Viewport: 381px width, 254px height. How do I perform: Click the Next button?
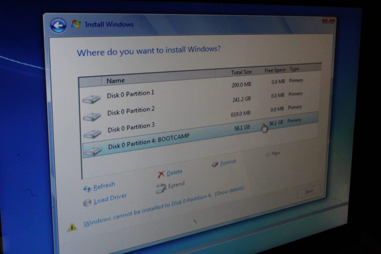point(309,192)
